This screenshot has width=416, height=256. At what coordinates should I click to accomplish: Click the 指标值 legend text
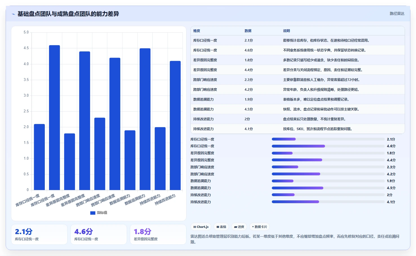[x=102, y=213]
